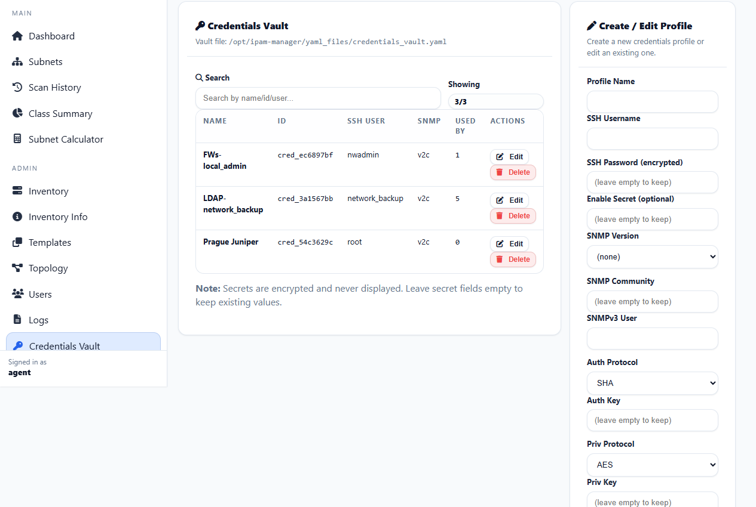Viewport: 756px width, 507px height.
Task: Click the NAME column header
Action: (215, 121)
